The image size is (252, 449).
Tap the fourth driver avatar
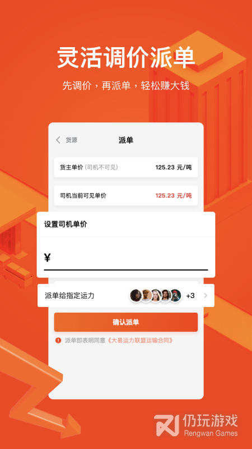point(166,296)
